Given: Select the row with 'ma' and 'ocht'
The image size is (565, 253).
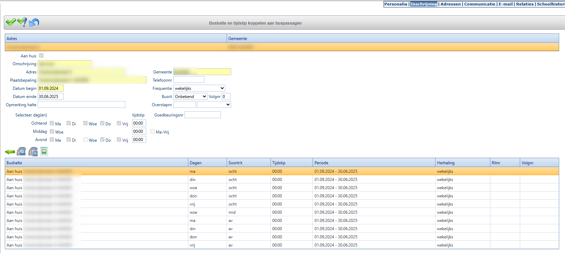Looking at the screenshot, I should [282, 171].
